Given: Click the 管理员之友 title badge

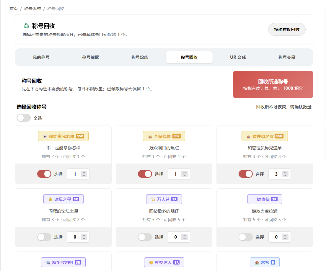Looking at the screenshot, I should 265,136.
